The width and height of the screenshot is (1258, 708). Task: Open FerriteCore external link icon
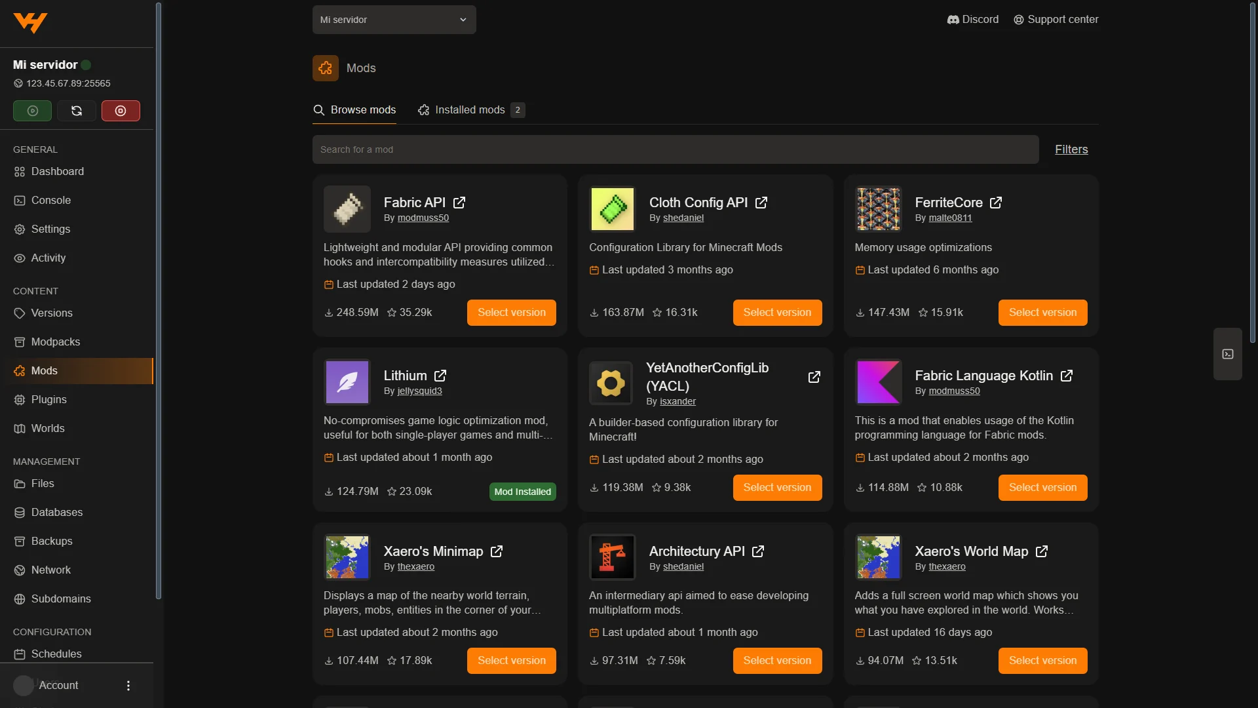[996, 203]
